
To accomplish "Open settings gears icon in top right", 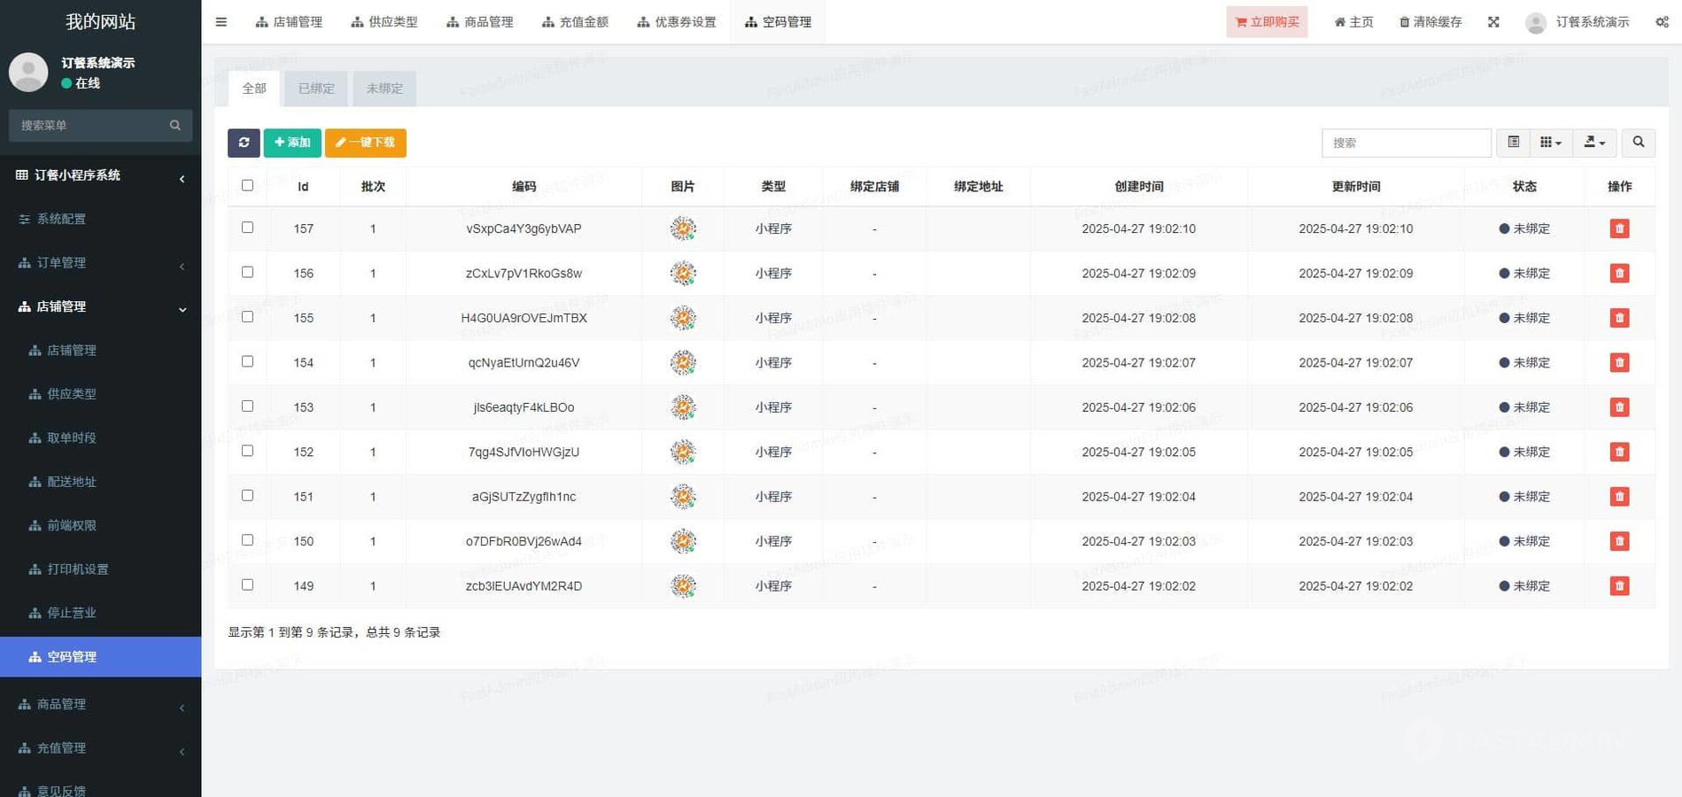I will click(x=1662, y=22).
